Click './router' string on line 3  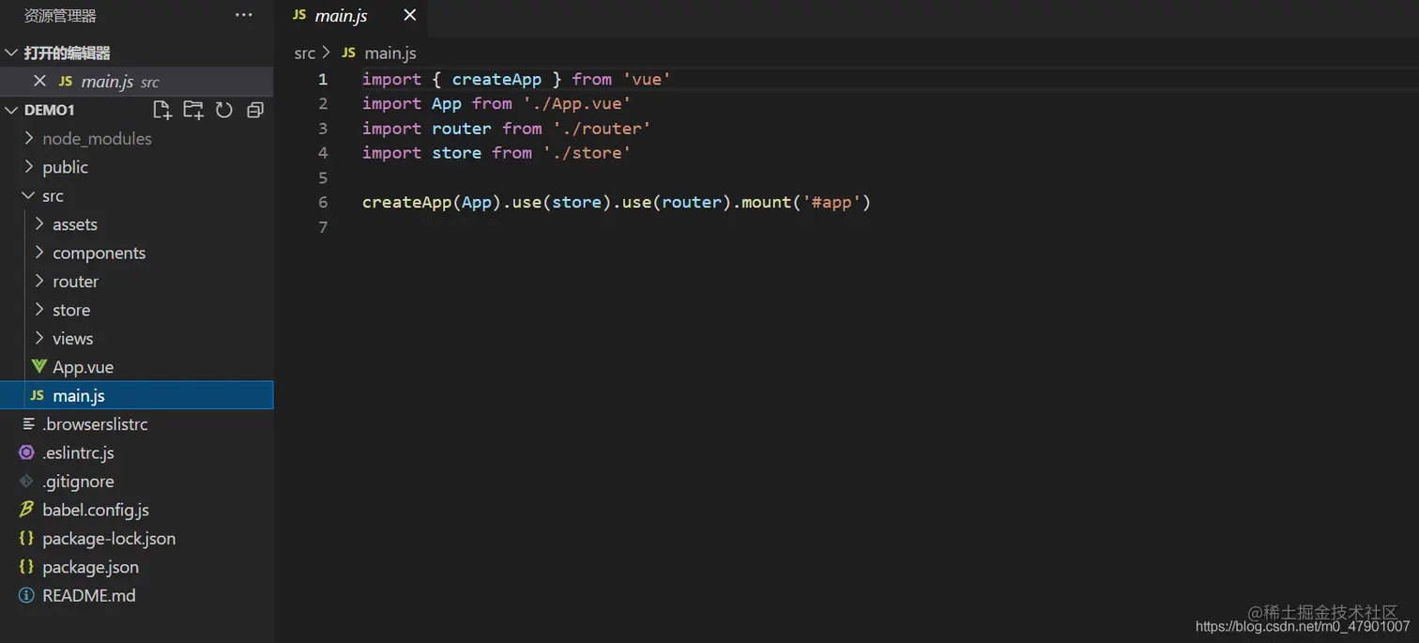pos(602,128)
